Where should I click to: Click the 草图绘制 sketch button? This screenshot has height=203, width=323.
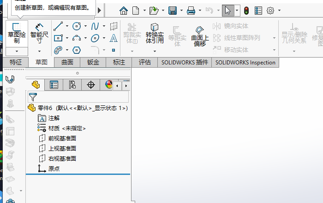point(17,34)
